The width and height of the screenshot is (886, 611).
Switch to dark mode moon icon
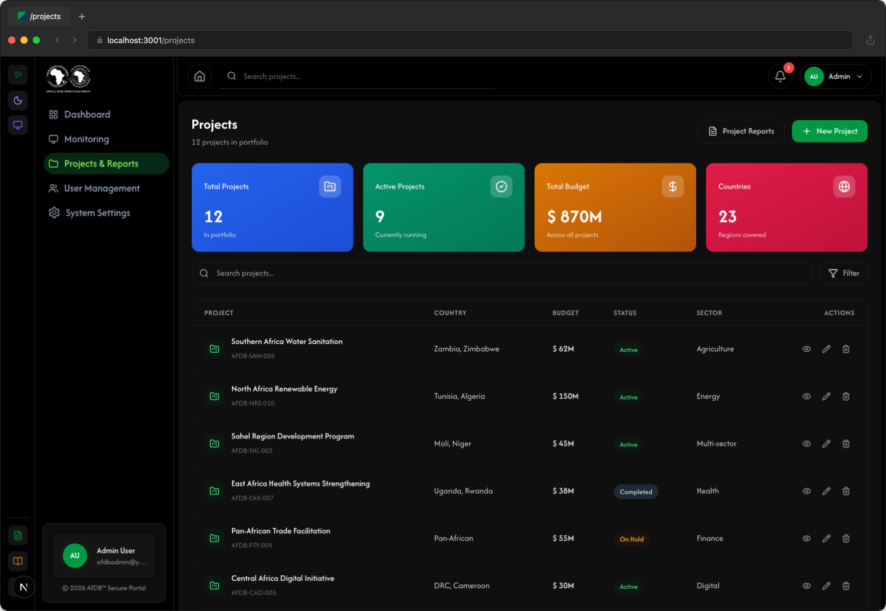point(18,100)
